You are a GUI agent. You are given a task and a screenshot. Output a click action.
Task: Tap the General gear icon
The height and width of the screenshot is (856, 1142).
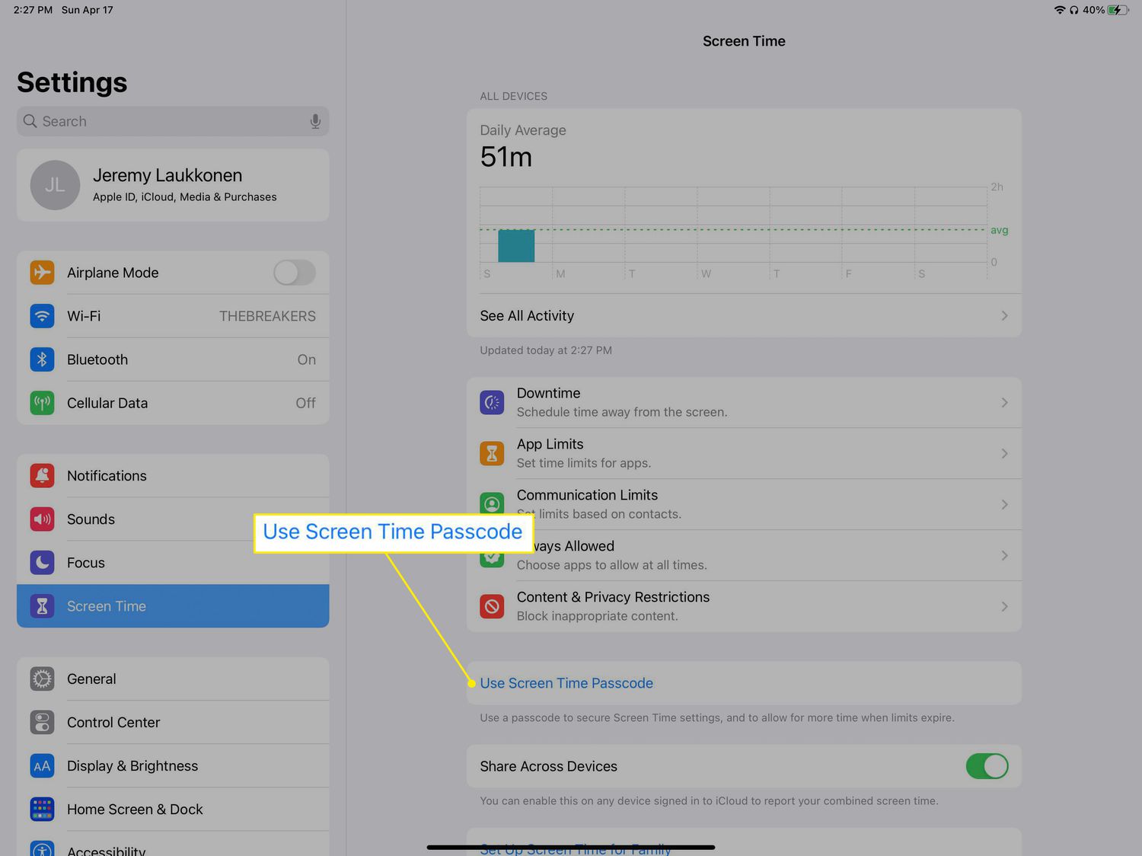43,679
